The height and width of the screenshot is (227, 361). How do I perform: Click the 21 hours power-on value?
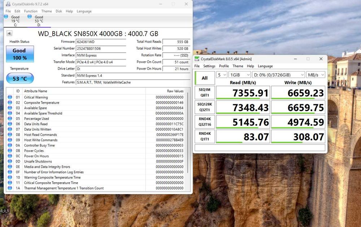pos(176,69)
